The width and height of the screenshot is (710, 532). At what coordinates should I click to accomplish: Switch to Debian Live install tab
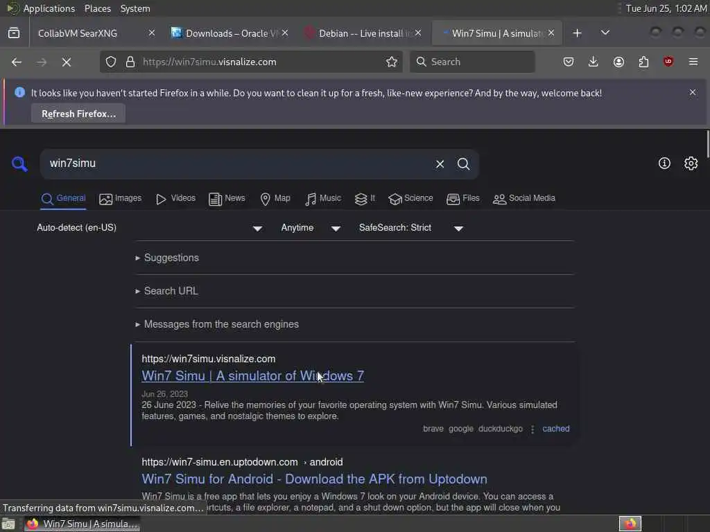click(x=363, y=33)
